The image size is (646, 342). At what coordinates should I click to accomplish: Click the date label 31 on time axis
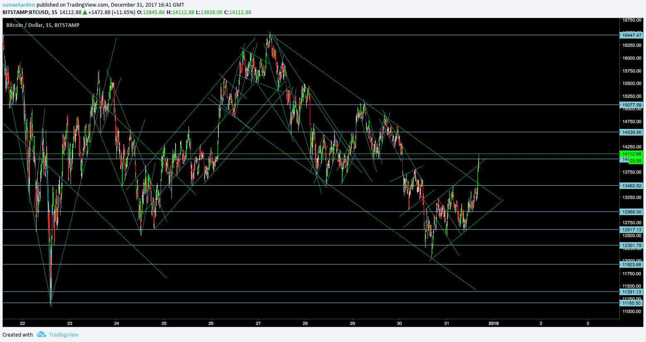tap(447, 323)
